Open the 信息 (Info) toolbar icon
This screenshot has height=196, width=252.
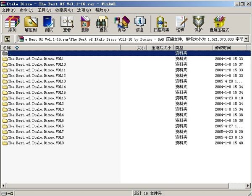tap(140, 24)
